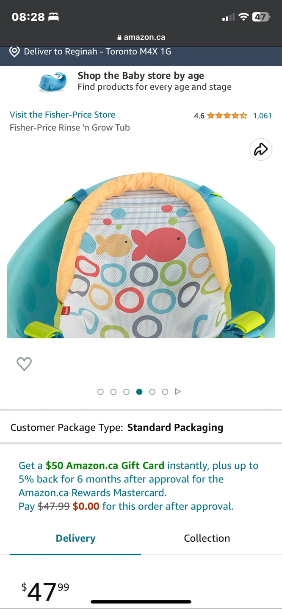This screenshot has height=609, width=282.
Task: Switch to the Delivery tab
Action: pos(75,538)
